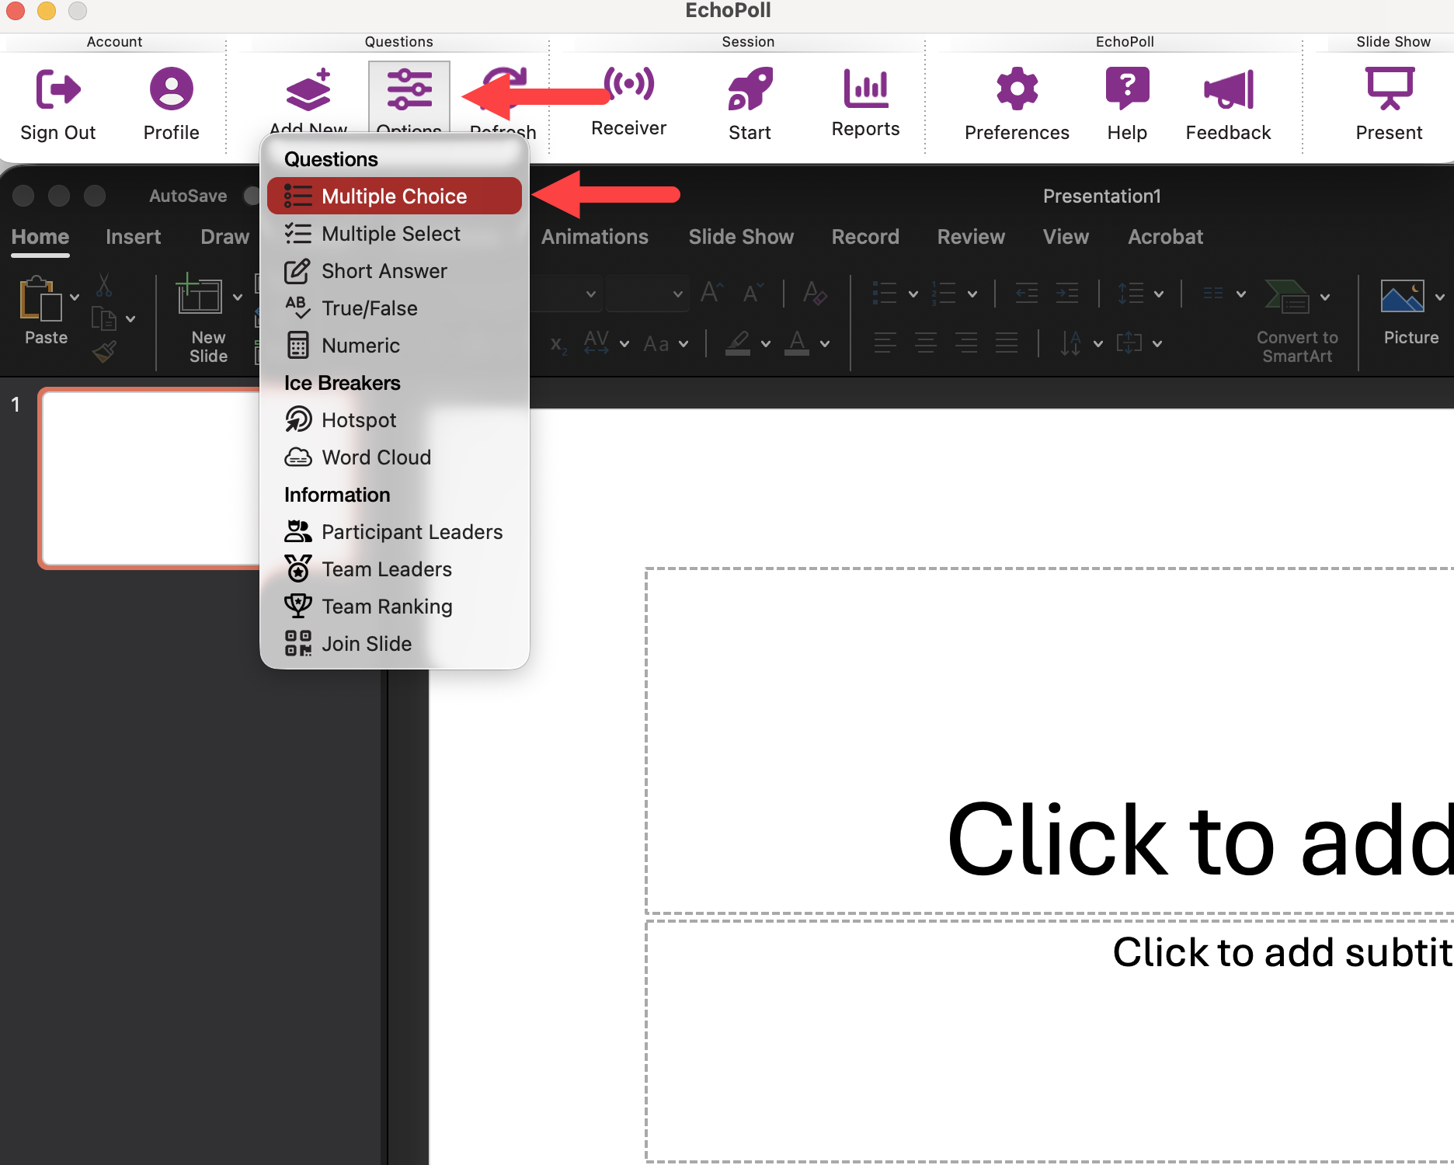Click the Clear Formatting icon
Screen dimensions: 1454x1165
814,294
